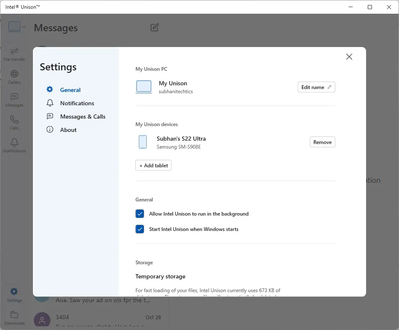Close the Settings dialog with X
The height and width of the screenshot is (330, 399).
tap(349, 57)
